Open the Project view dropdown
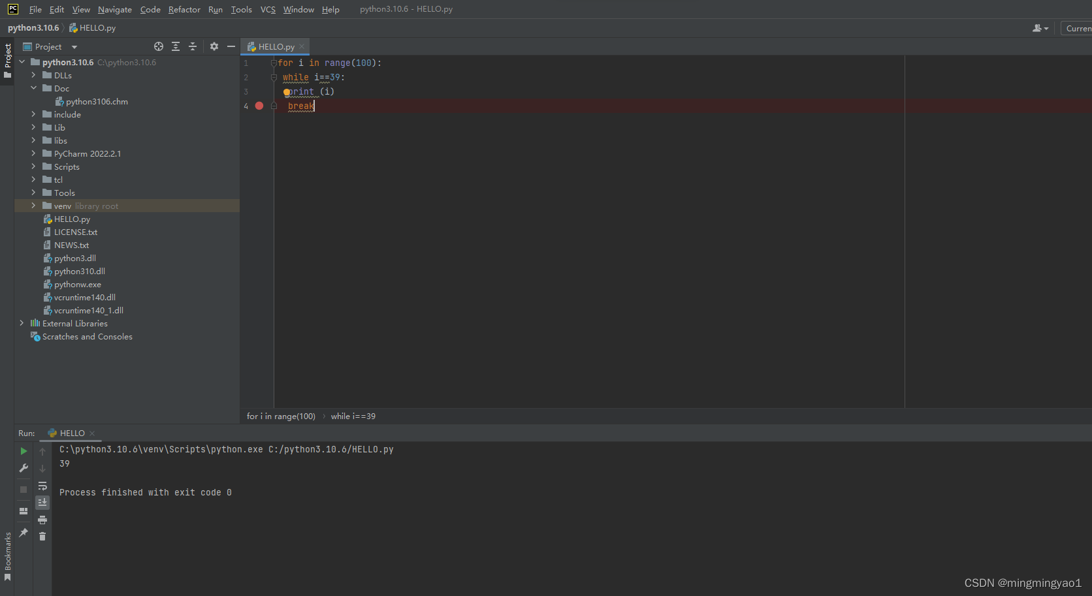 (73, 46)
